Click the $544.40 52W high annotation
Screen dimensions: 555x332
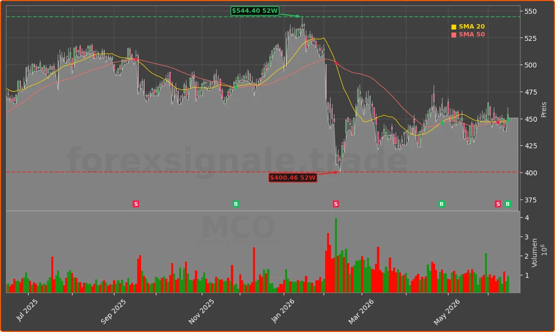click(255, 11)
